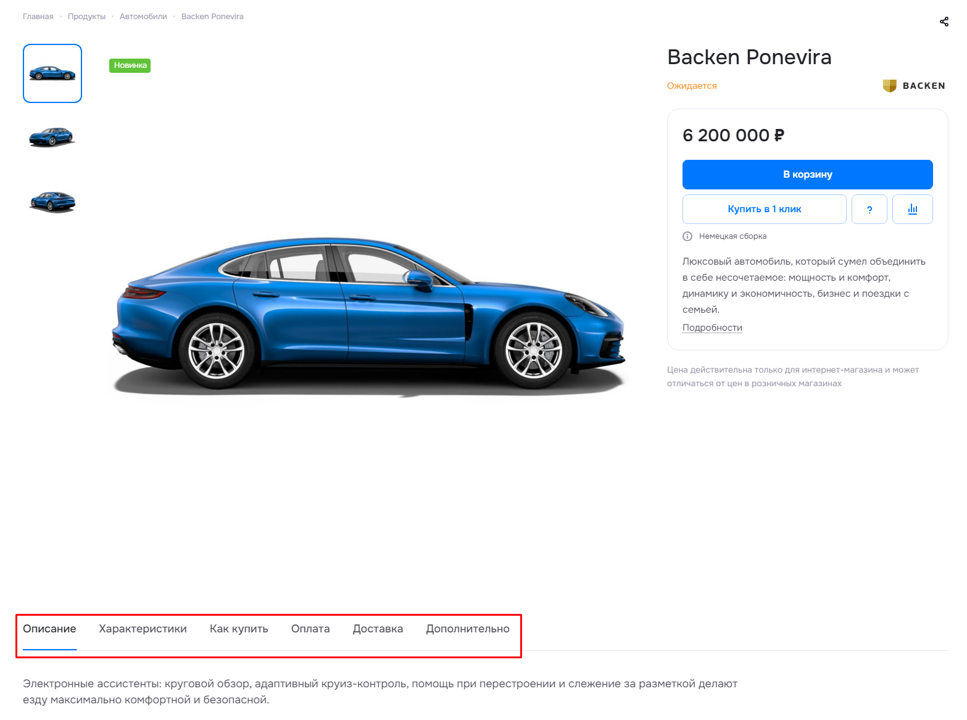Viewport: 967px width, 720px height.
Task: Click the share icon at top right
Action: [944, 22]
